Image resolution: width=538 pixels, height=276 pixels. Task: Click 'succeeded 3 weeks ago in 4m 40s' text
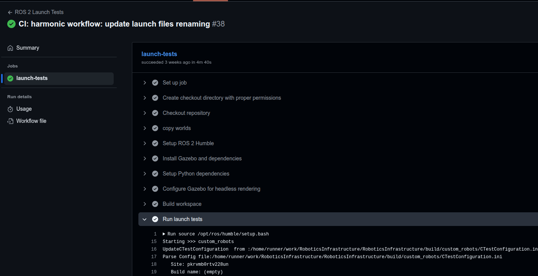176,62
